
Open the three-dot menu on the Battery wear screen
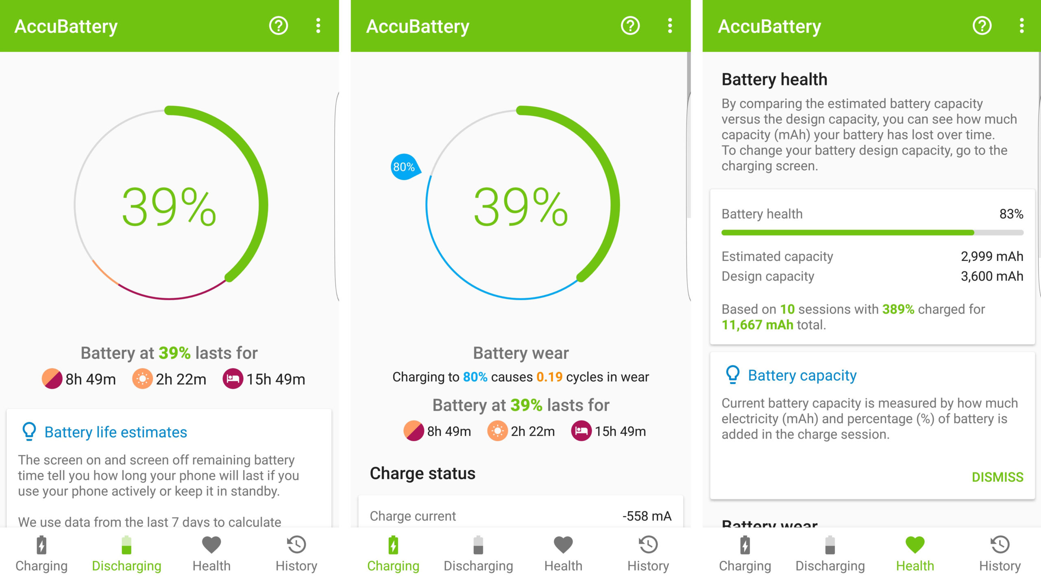(x=670, y=26)
